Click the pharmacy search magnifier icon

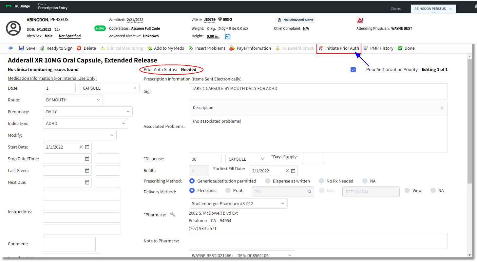[x=173, y=214]
